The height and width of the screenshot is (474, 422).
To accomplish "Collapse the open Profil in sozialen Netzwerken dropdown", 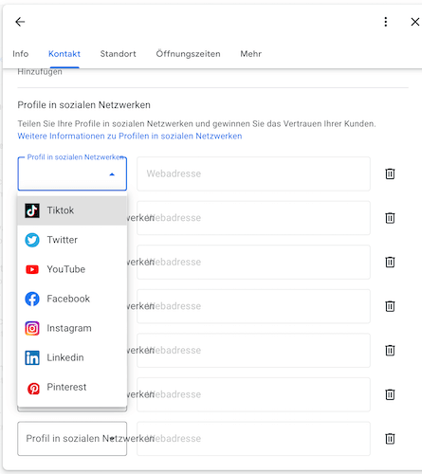I will pyautogui.click(x=72, y=173).
